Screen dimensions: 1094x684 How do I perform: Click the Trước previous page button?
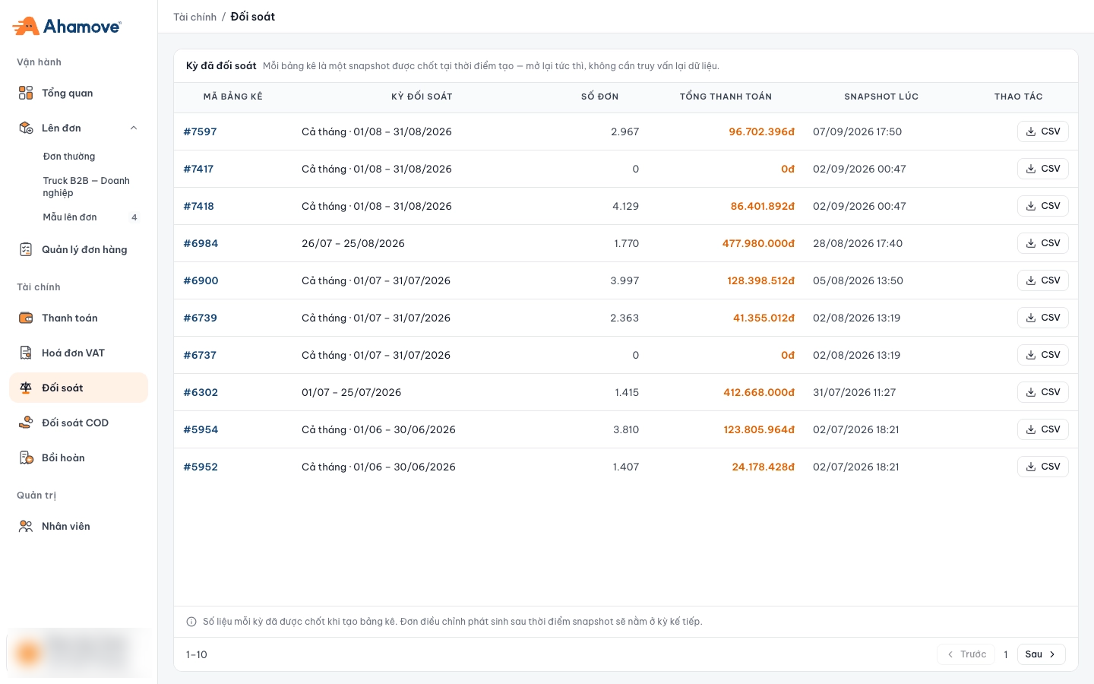966,654
